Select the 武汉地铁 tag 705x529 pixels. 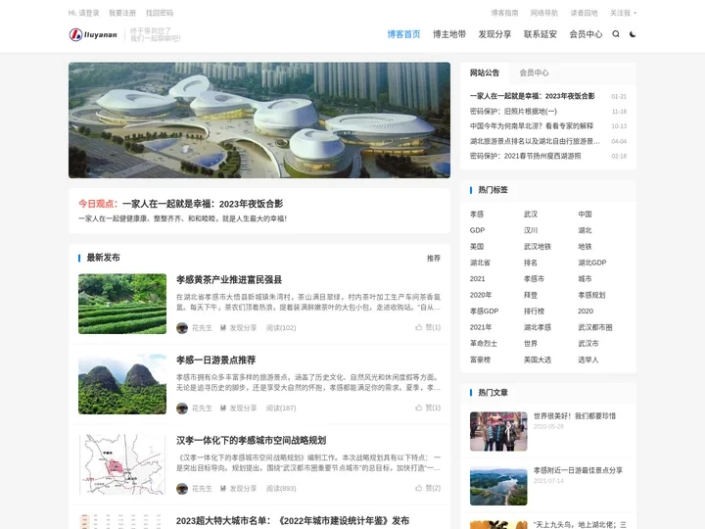coord(538,247)
